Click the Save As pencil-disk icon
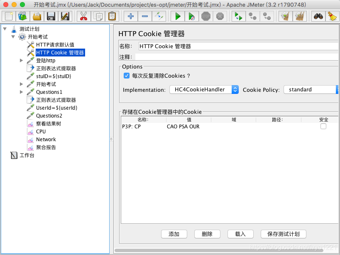The height and width of the screenshot is (255, 340). pyautogui.click(x=65, y=16)
